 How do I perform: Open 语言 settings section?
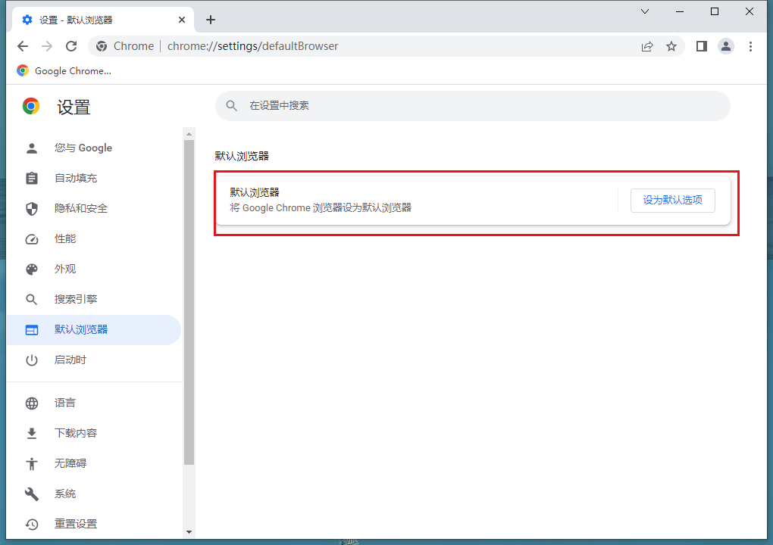tap(94, 403)
